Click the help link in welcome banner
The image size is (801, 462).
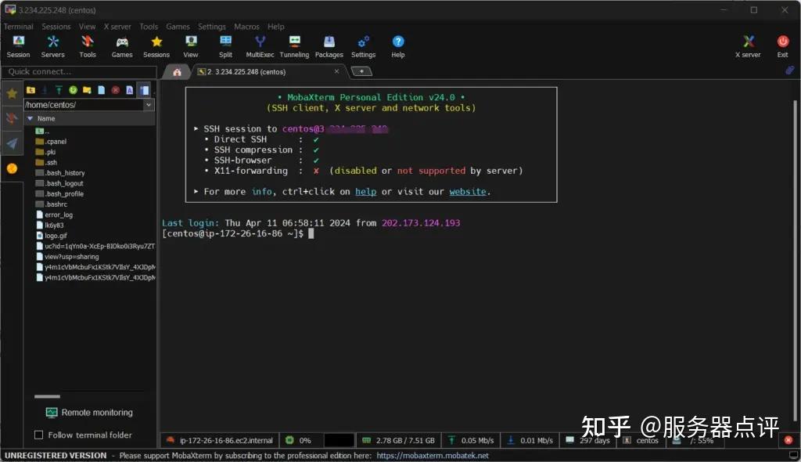click(x=366, y=192)
